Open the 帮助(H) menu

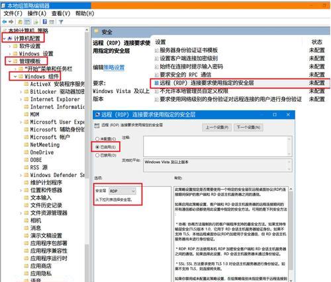pos(85,13)
